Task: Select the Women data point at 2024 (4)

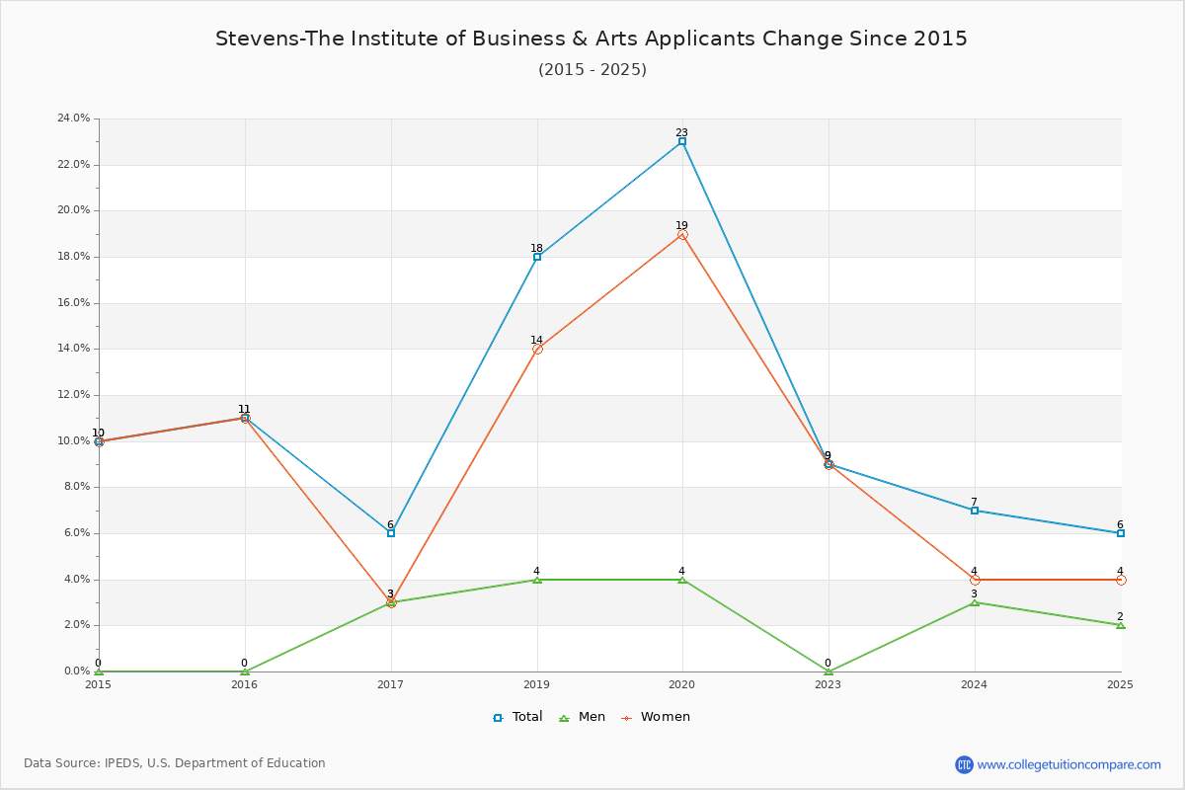Action: pyautogui.click(x=975, y=580)
